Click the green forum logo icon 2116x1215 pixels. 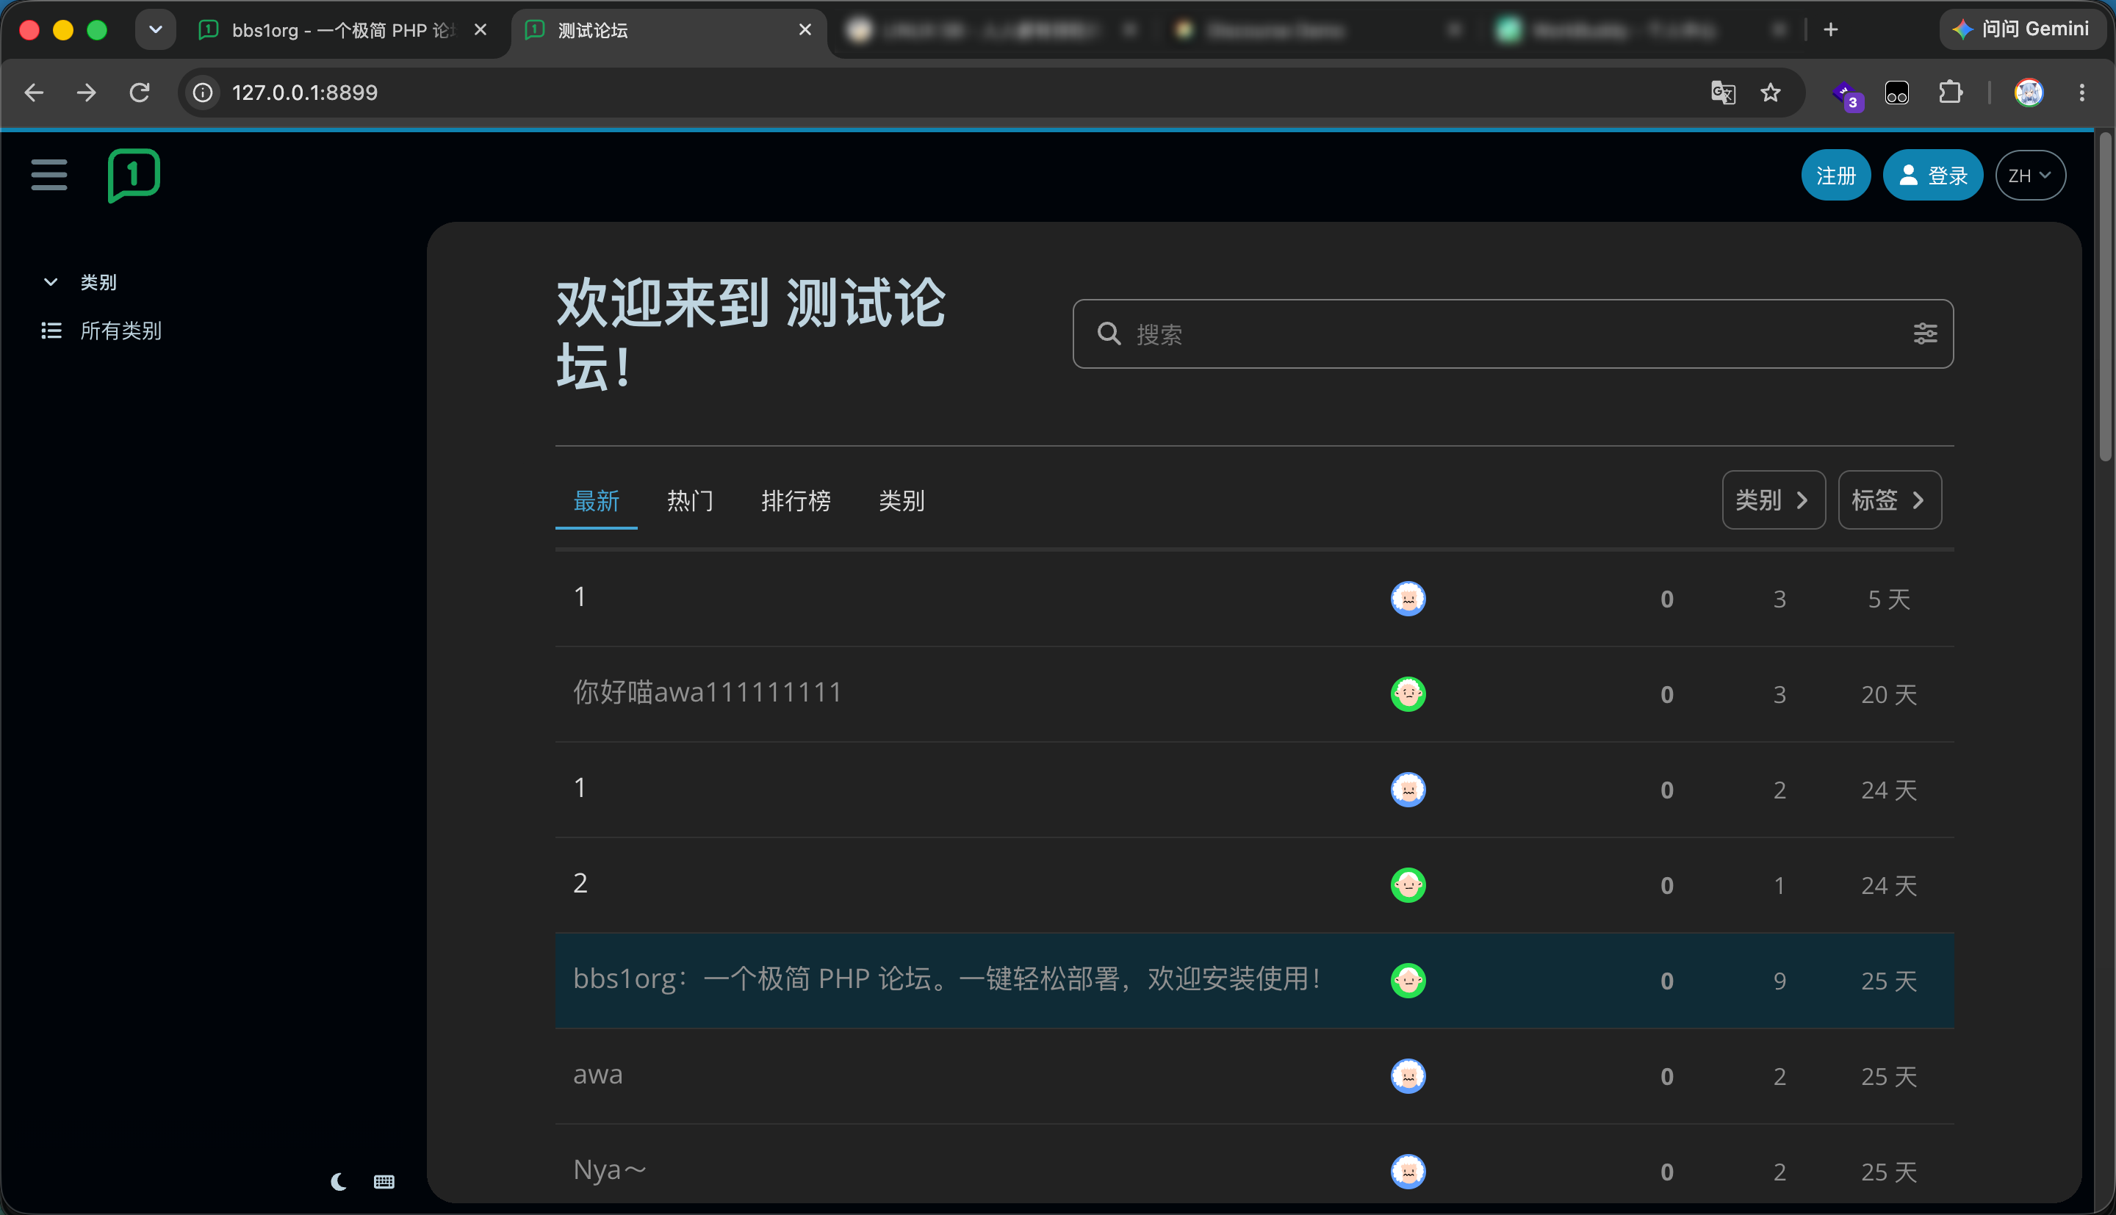[x=134, y=176]
